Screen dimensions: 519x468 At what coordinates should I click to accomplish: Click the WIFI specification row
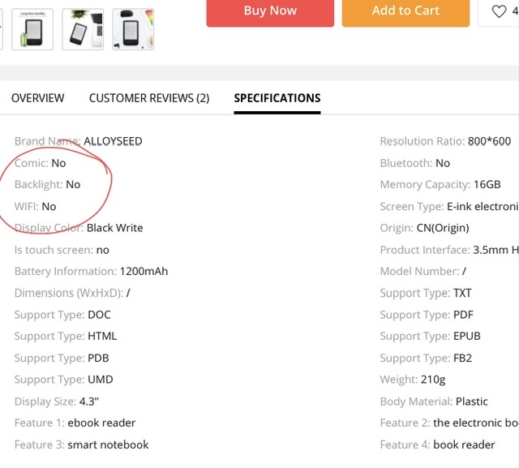pyautogui.click(x=36, y=206)
